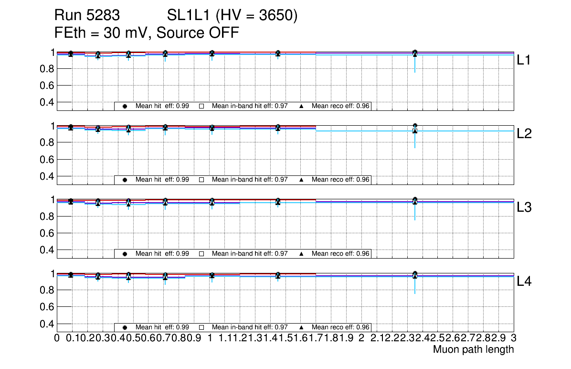Click the triangle marker in L3 legend
Screen dimensions: 571x369
tap(301, 254)
